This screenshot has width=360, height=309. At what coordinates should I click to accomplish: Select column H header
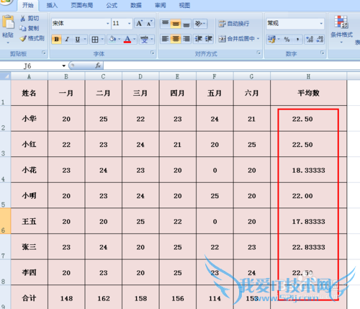point(308,76)
